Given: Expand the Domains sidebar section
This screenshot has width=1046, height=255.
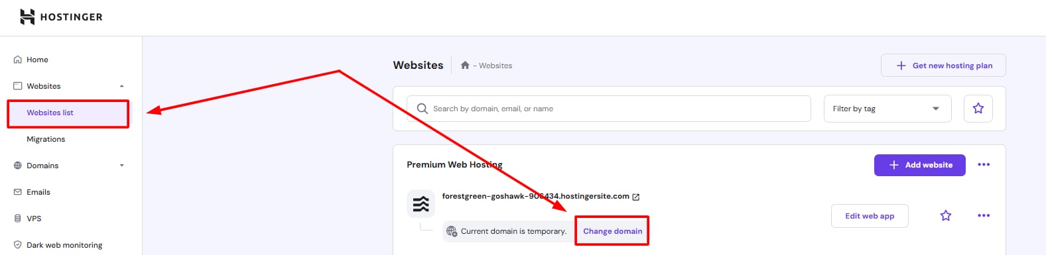Looking at the screenshot, I should click(x=121, y=166).
